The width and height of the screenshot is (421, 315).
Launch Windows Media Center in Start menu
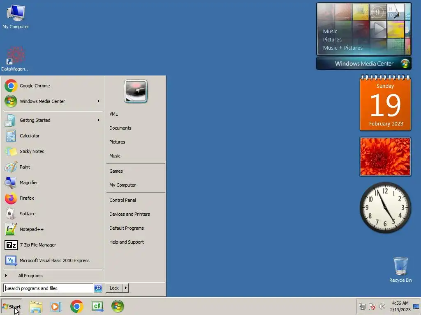point(53,101)
